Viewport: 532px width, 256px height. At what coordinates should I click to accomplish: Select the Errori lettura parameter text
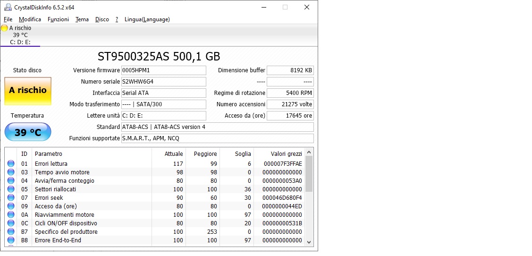click(51, 163)
